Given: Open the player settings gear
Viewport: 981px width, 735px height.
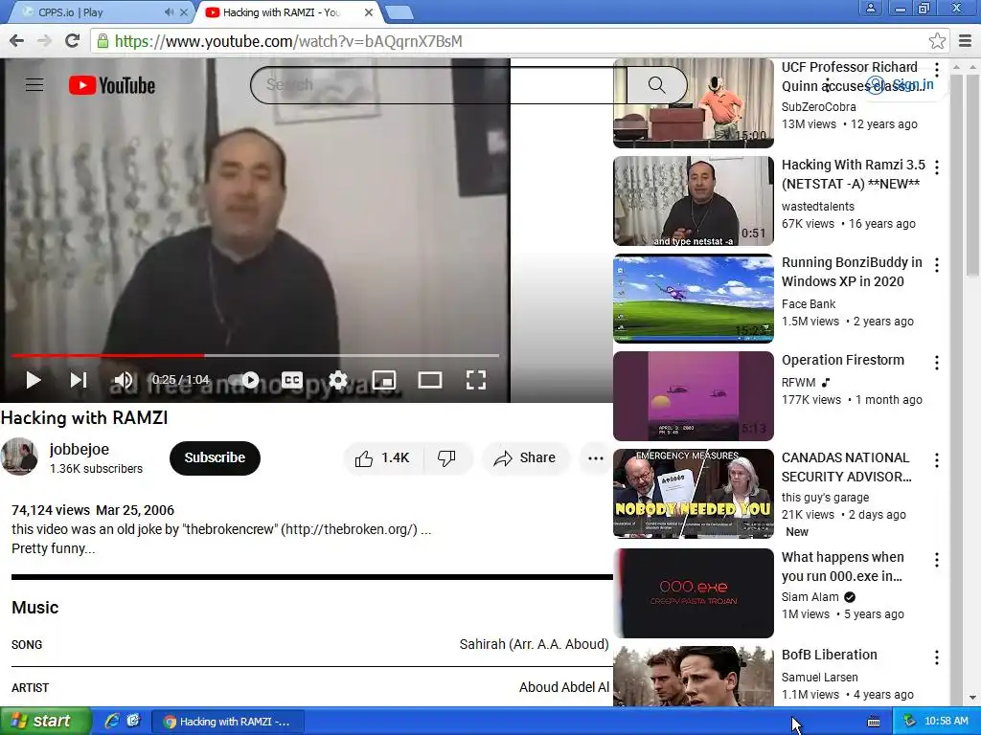Looking at the screenshot, I should tap(338, 380).
